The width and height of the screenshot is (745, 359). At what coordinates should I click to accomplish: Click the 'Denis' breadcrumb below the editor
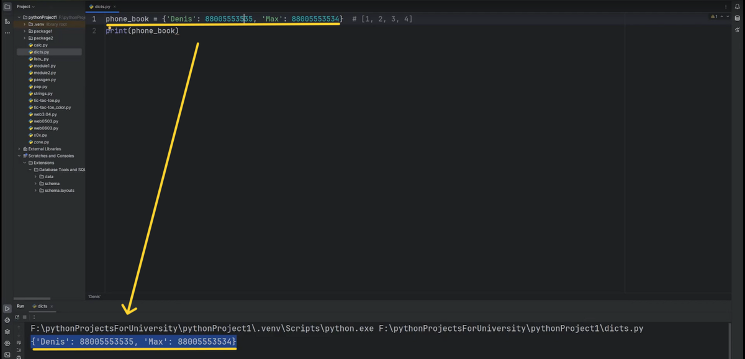tap(94, 297)
